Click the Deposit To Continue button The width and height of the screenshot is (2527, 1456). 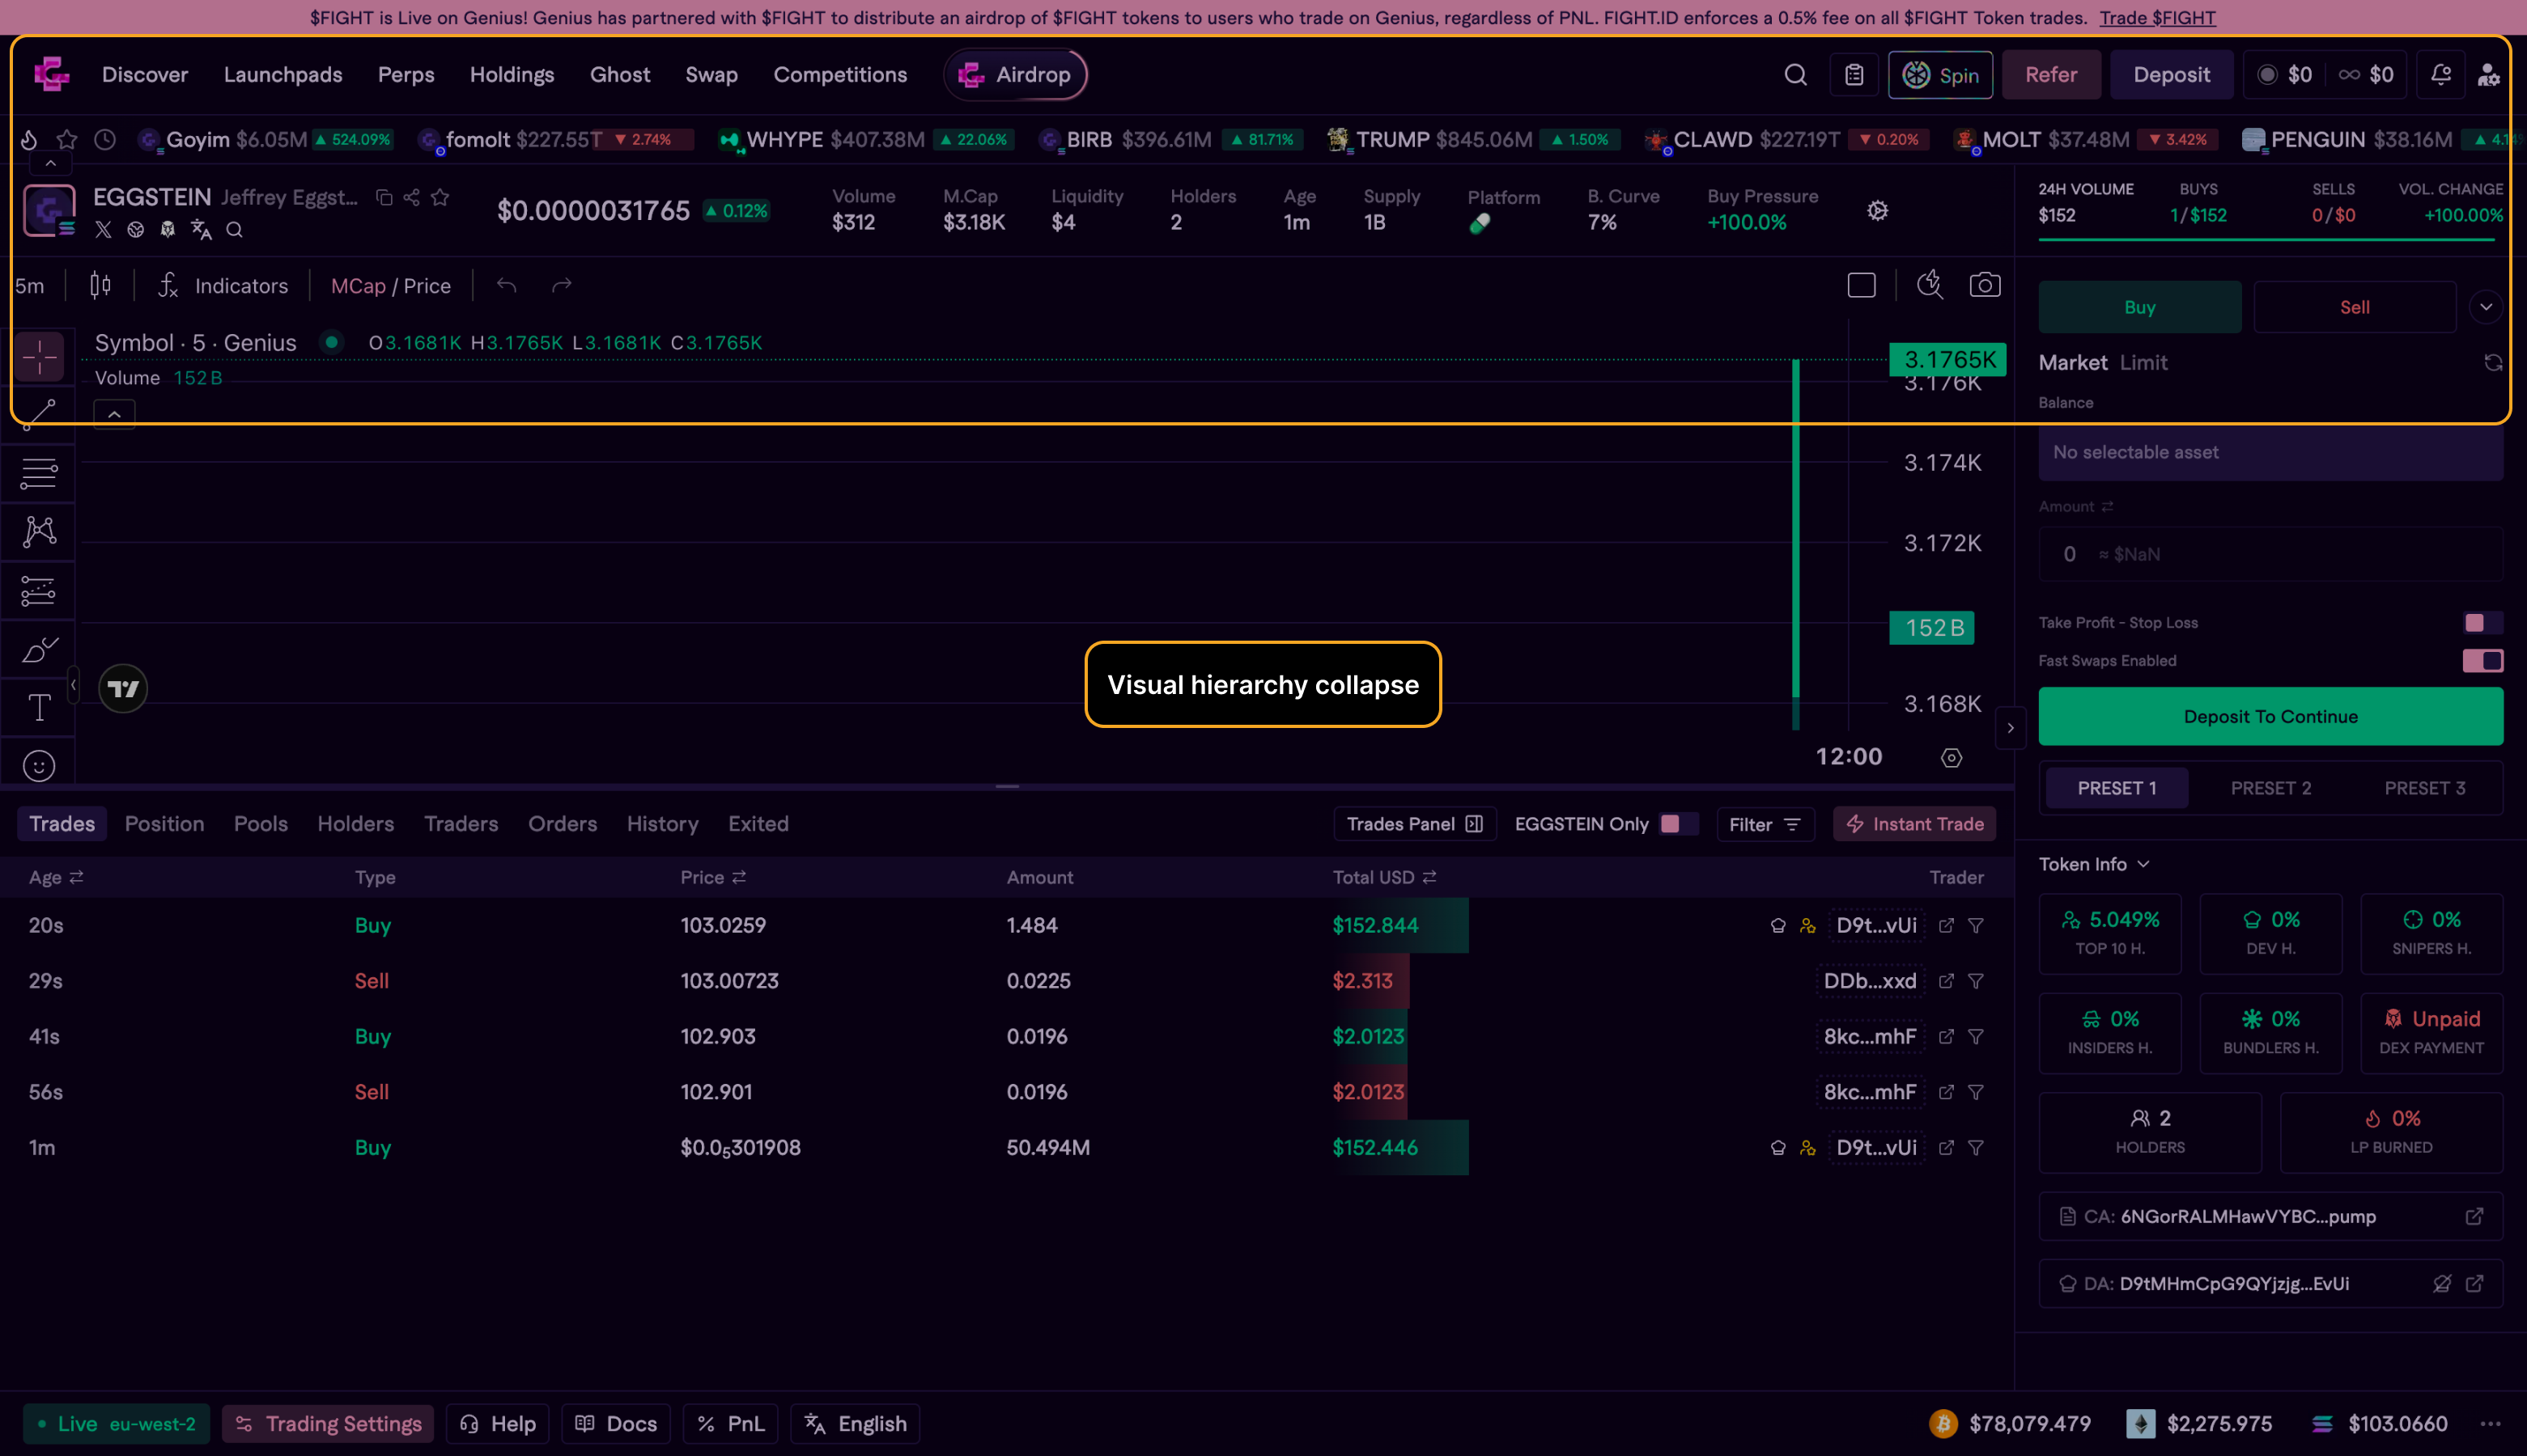tap(2270, 716)
